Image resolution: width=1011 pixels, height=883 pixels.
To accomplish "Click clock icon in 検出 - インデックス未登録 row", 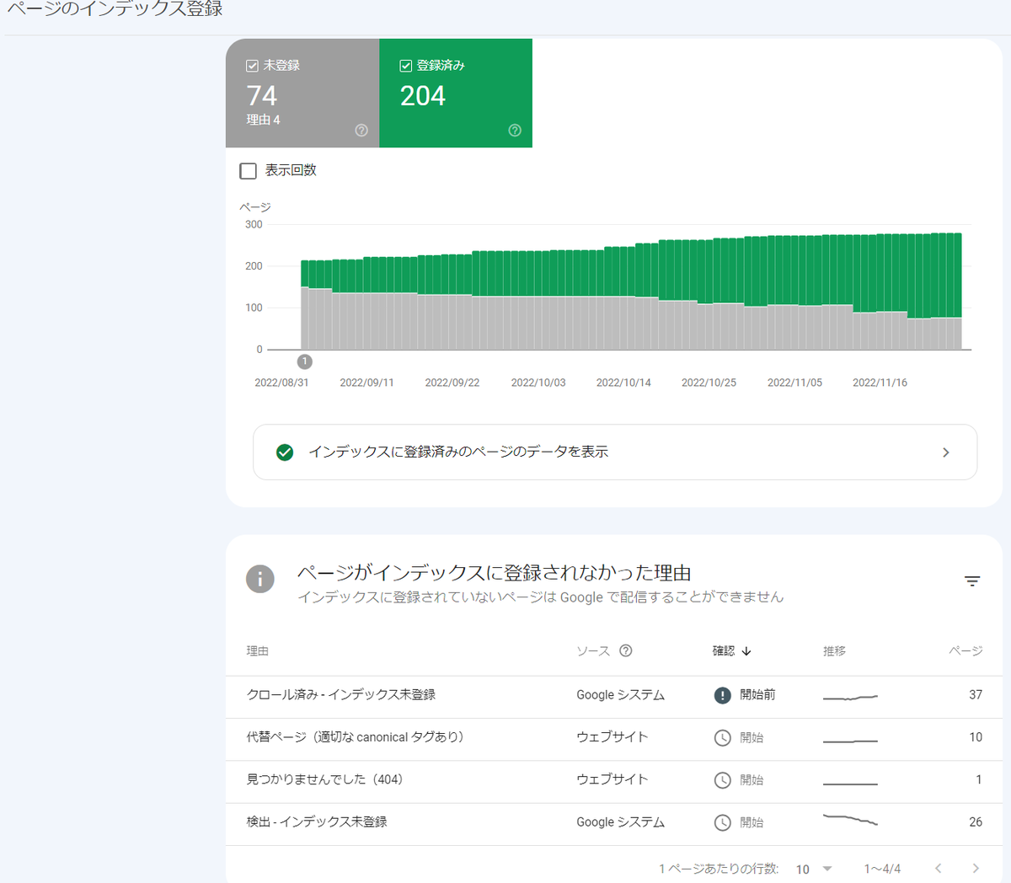I will pos(722,823).
